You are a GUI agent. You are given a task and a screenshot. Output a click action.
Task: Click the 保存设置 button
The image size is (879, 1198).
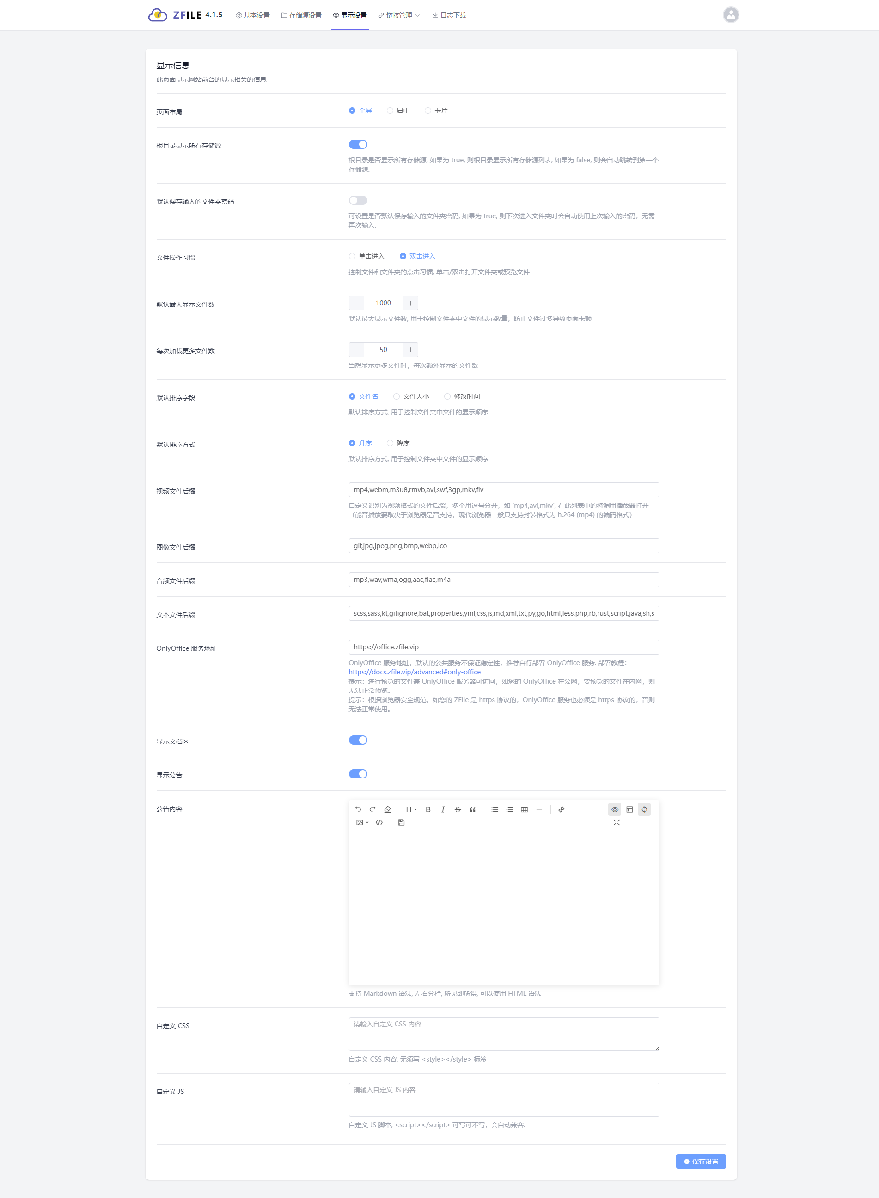coord(700,1161)
